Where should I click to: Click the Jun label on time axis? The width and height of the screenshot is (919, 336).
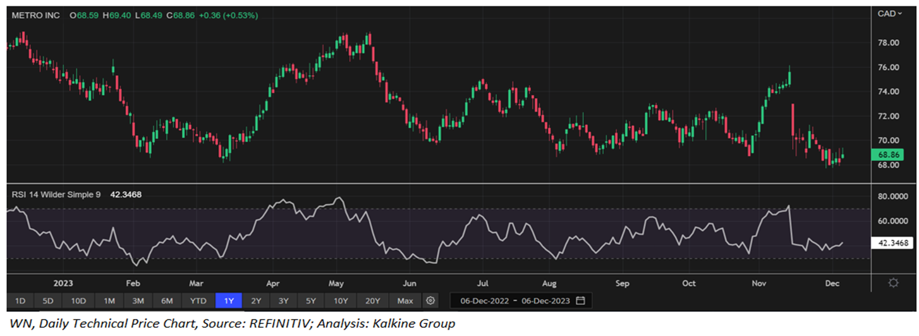[x=410, y=283]
